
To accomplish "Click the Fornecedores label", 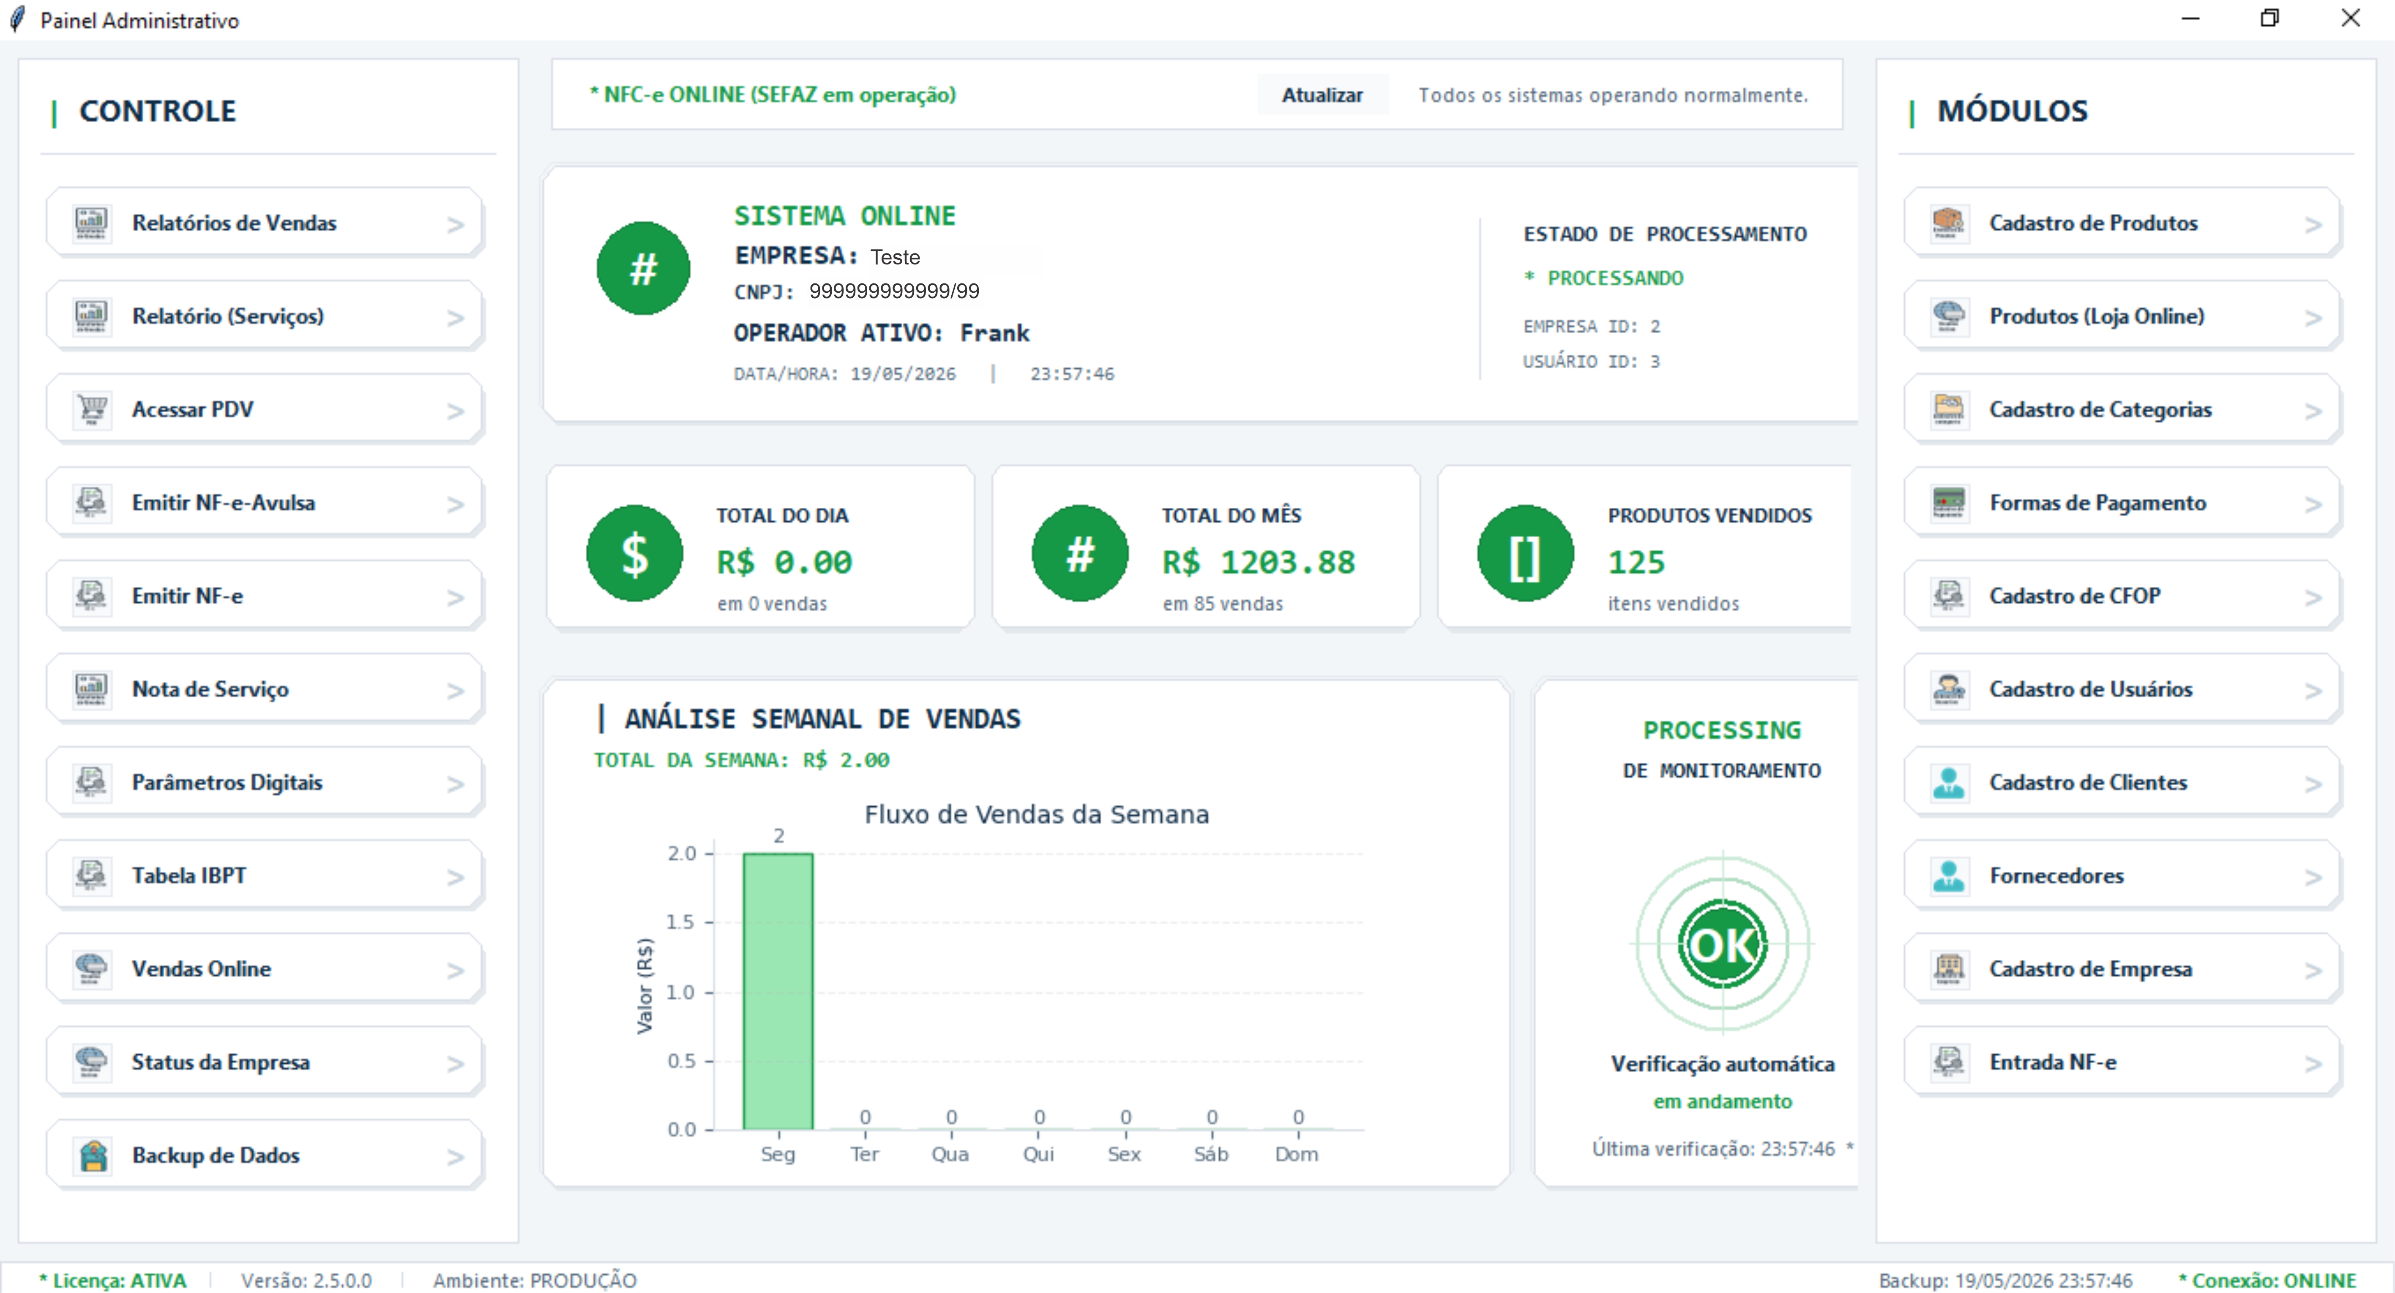I will pyautogui.click(x=2056, y=876).
